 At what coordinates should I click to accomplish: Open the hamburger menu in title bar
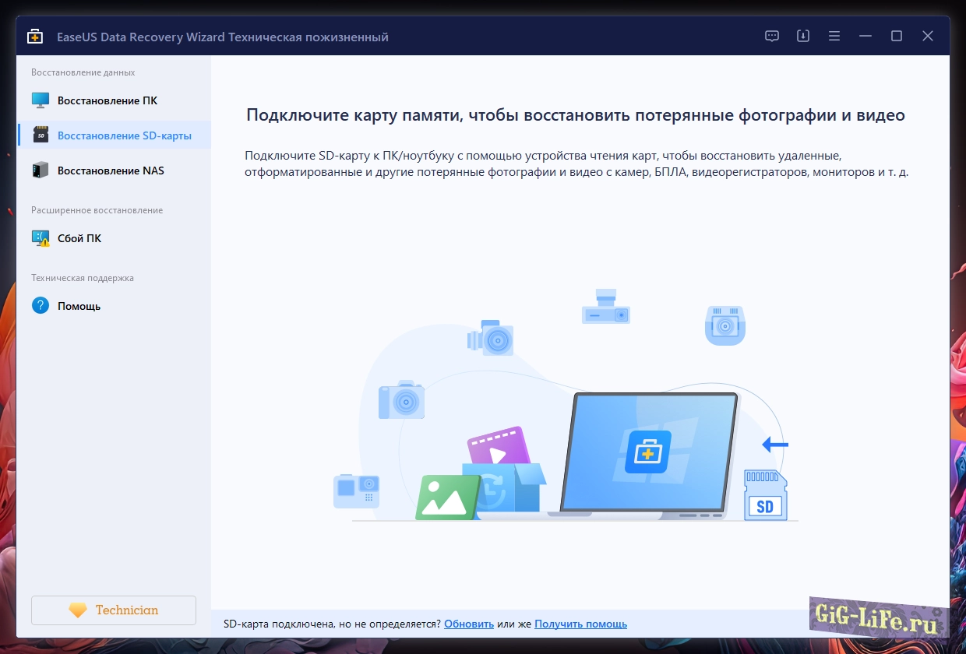[834, 37]
